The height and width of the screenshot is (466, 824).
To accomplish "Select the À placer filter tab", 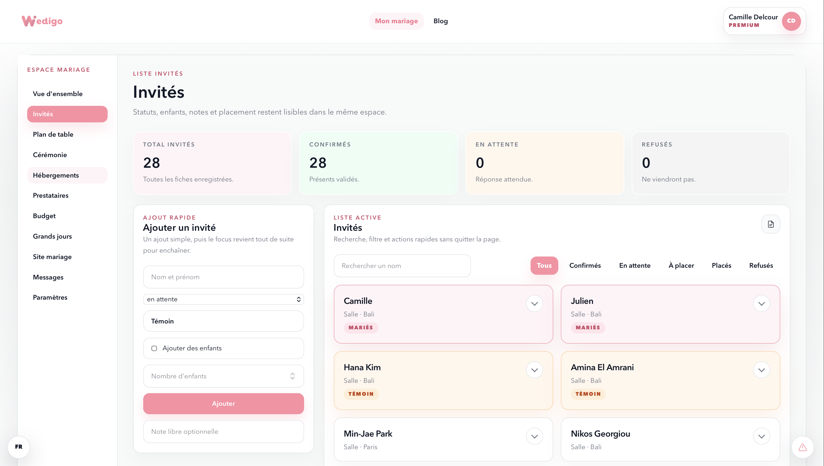I will [x=681, y=265].
